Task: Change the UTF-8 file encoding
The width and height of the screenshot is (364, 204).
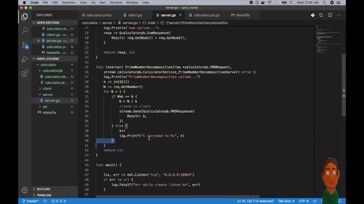Action: [x=303, y=201]
